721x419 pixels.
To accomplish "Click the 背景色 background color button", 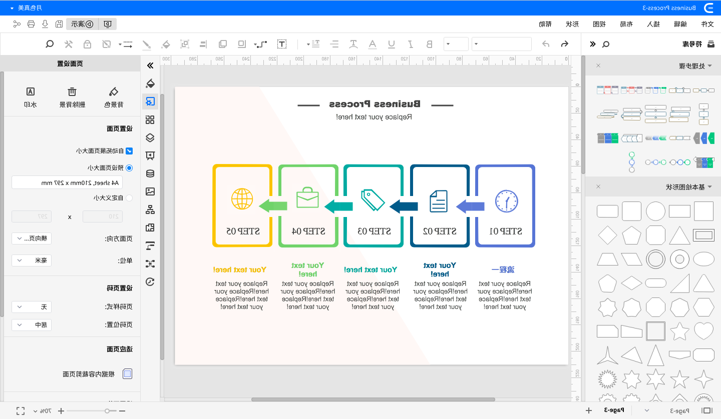I will tap(114, 97).
